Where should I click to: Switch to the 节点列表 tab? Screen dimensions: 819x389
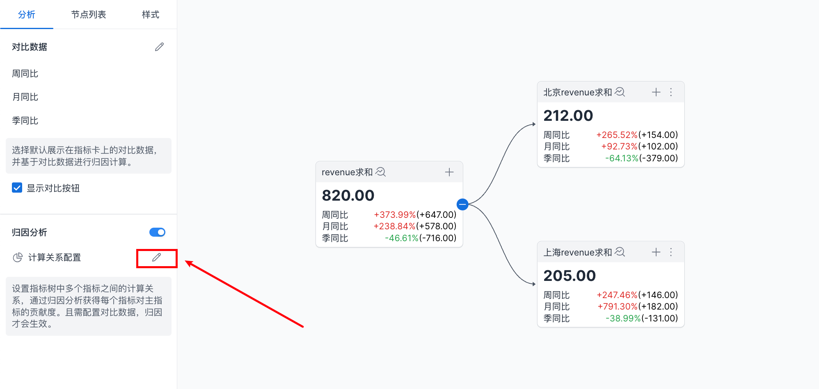[89, 15]
